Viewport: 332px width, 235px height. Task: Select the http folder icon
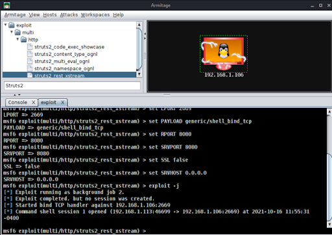click(23, 40)
